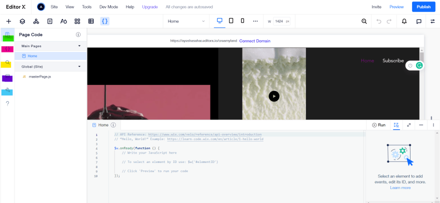Select the Home tab in code editor
440x203 pixels.
[103, 125]
